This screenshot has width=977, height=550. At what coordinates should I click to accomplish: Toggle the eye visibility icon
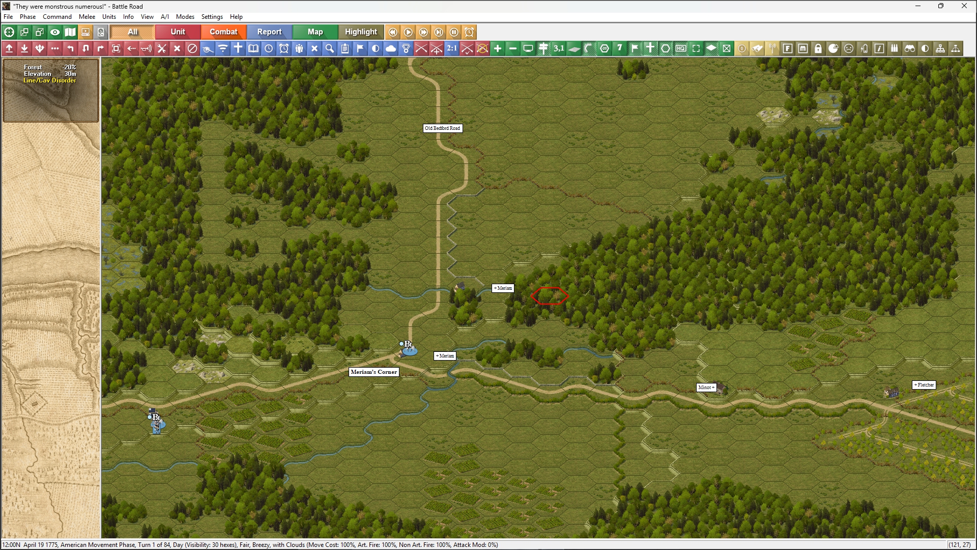click(55, 32)
